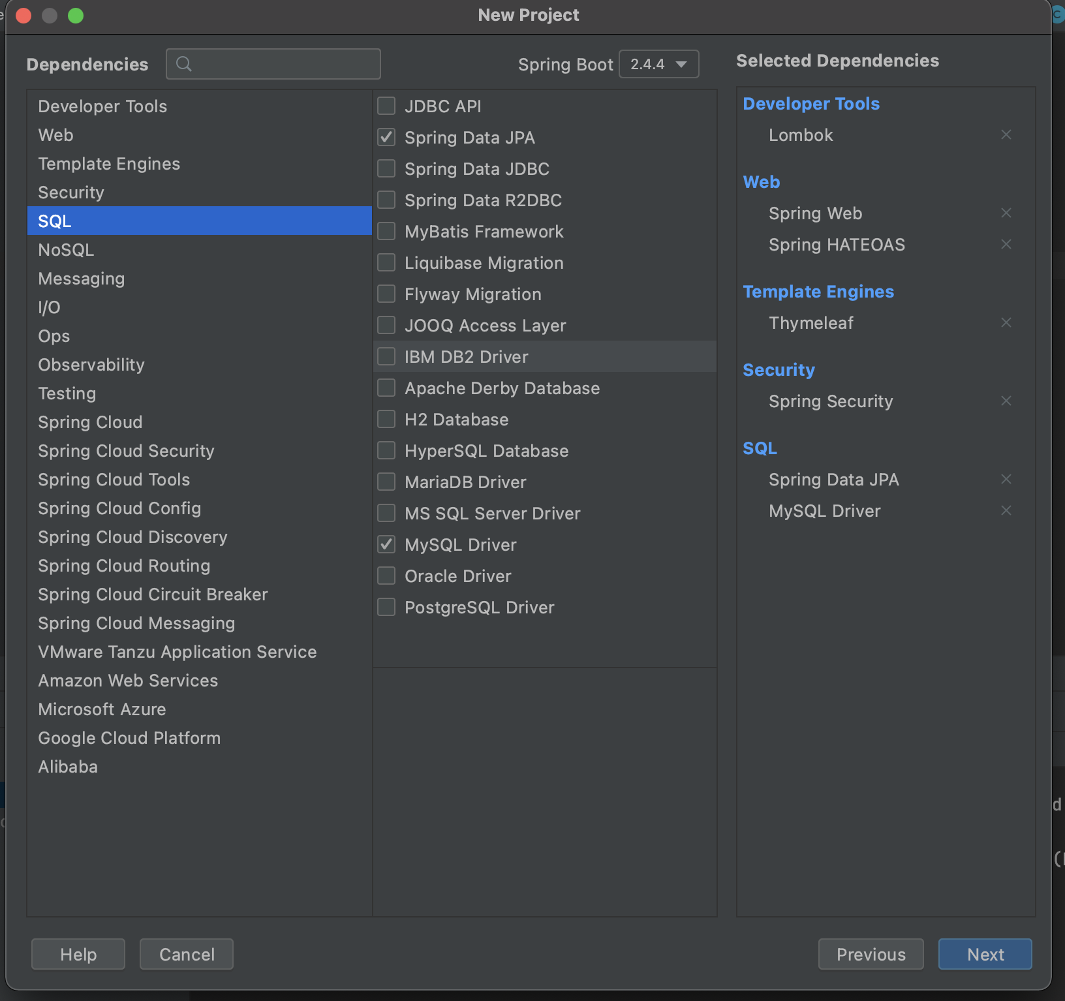Check the H2 Database checkbox
This screenshot has height=1001, width=1065.
point(386,419)
